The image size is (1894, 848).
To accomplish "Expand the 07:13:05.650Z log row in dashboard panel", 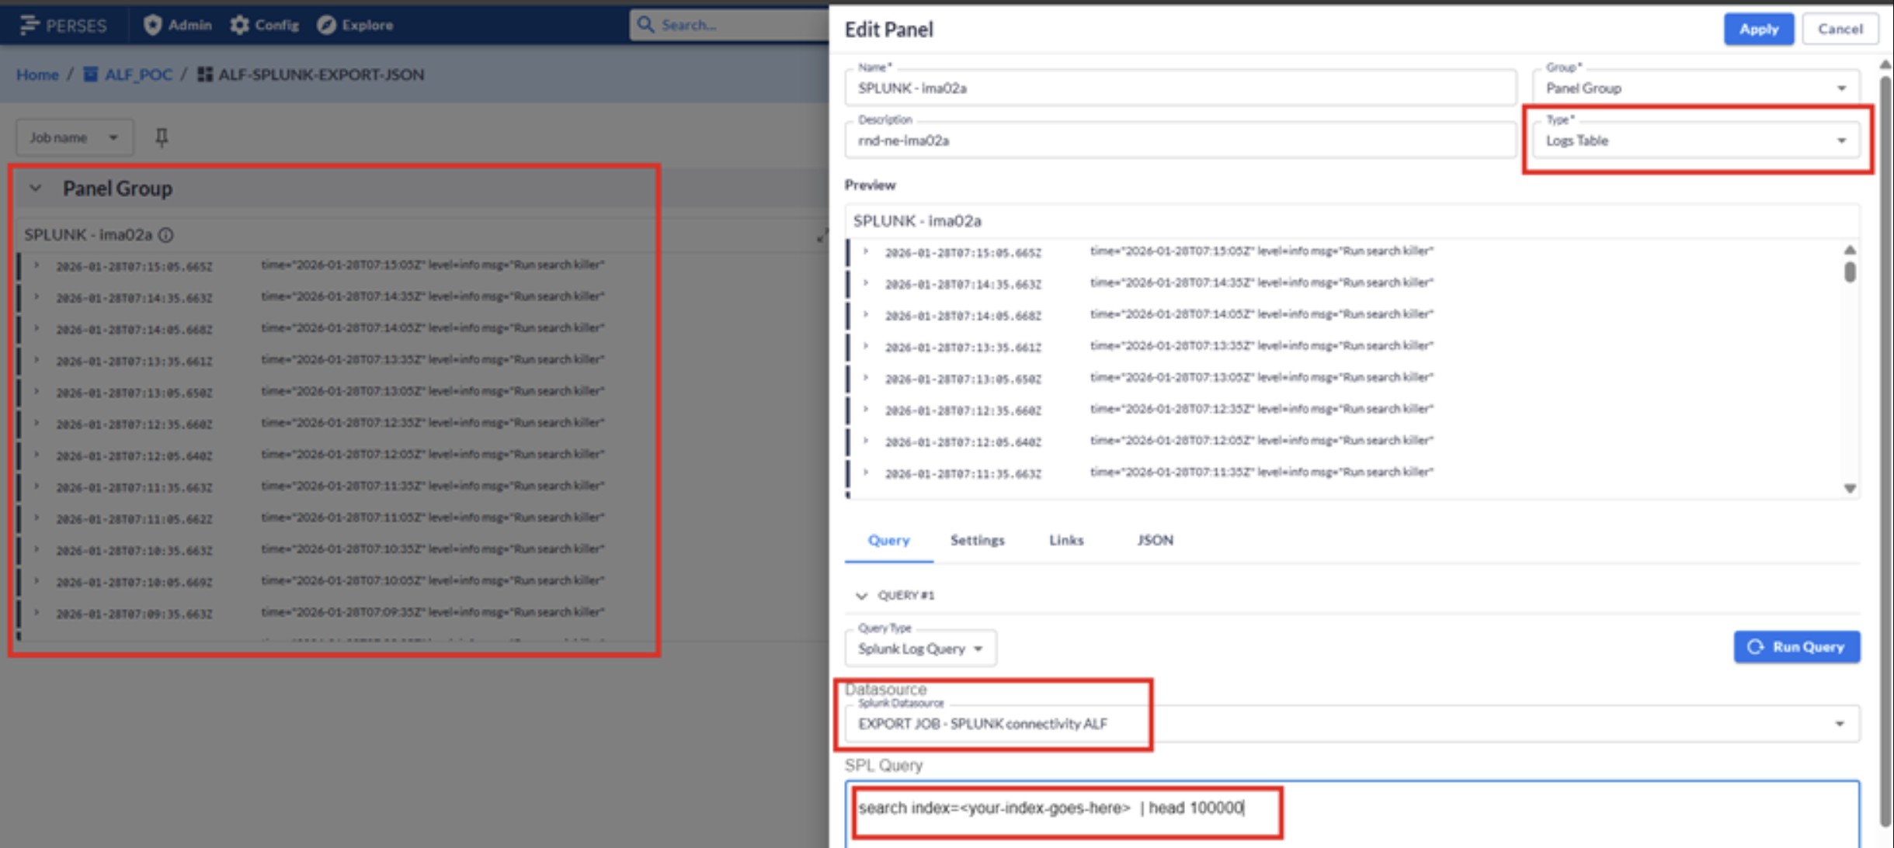I will (x=36, y=392).
